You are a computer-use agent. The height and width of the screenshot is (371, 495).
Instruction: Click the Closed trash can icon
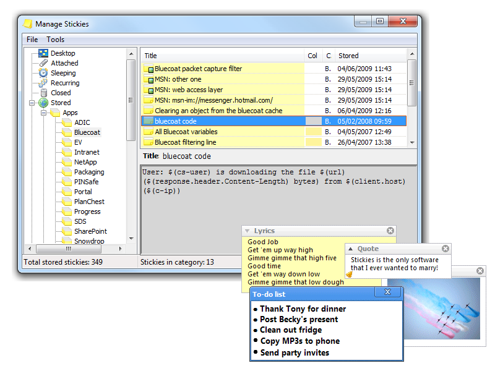click(43, 93)
